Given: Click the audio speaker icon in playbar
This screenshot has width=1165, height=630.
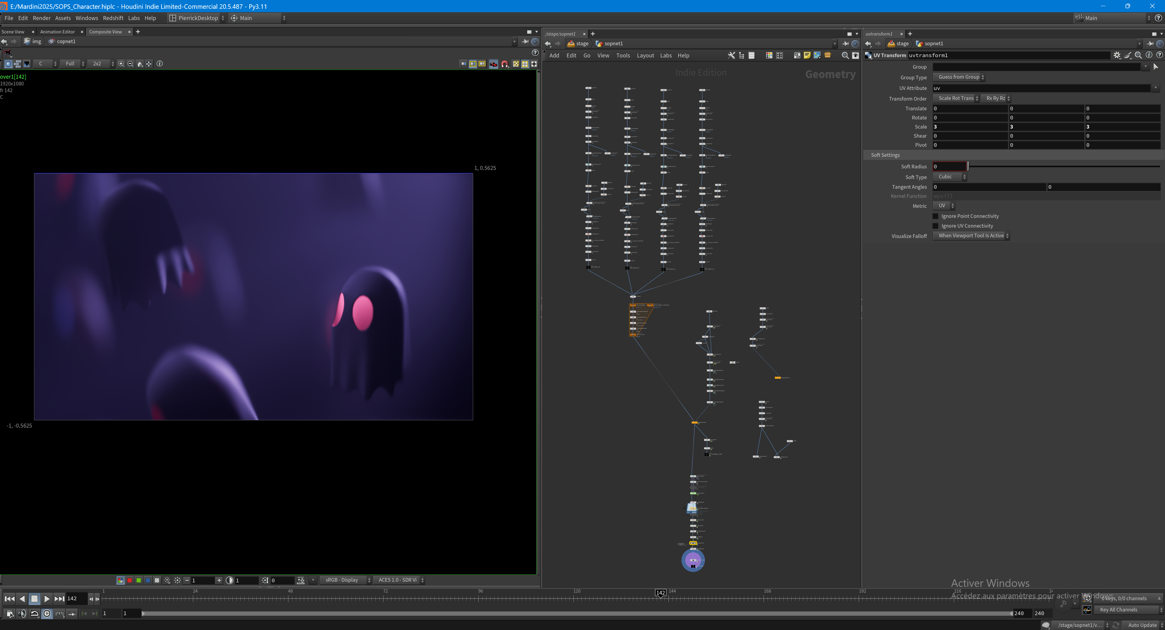Looking at the screenshot, I should [22, 614].
